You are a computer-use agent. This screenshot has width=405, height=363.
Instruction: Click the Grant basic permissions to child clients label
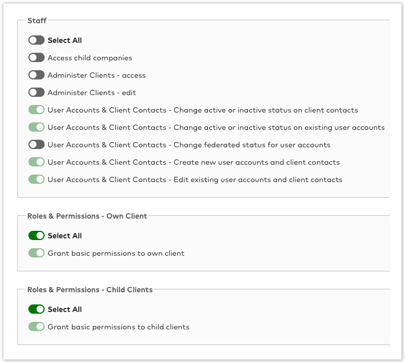[x=119, y=327]
